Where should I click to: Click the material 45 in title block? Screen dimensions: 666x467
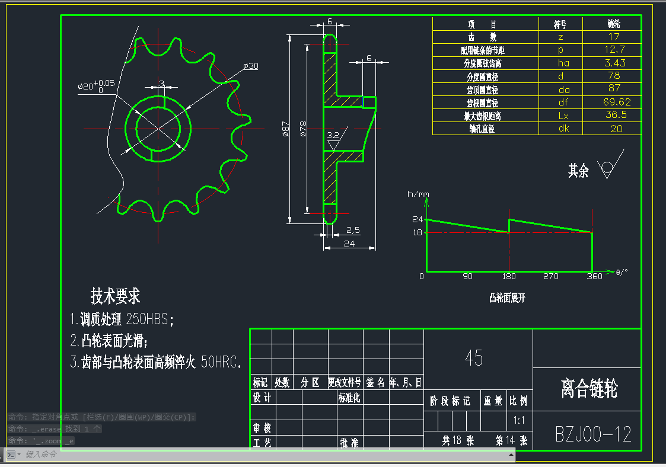point(474,358)
